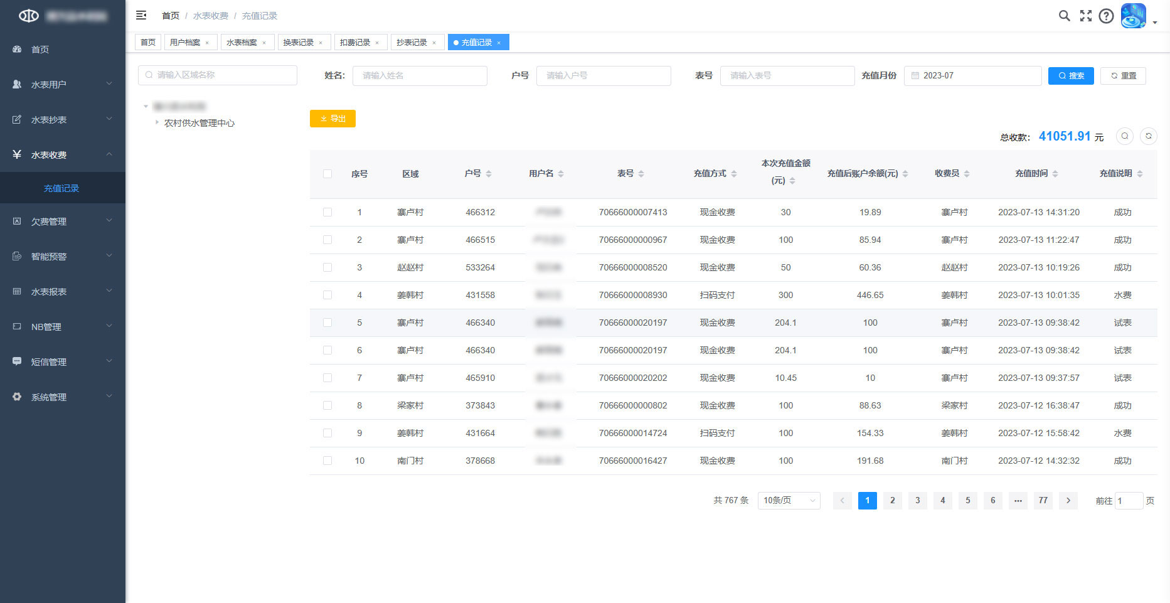This screenshot has width=1170, height=603.
Task: Click the 请输入户号 input field
Action: 603,75
